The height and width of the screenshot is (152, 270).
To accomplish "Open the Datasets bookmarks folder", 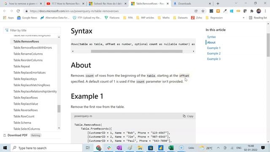I will 180,18.
